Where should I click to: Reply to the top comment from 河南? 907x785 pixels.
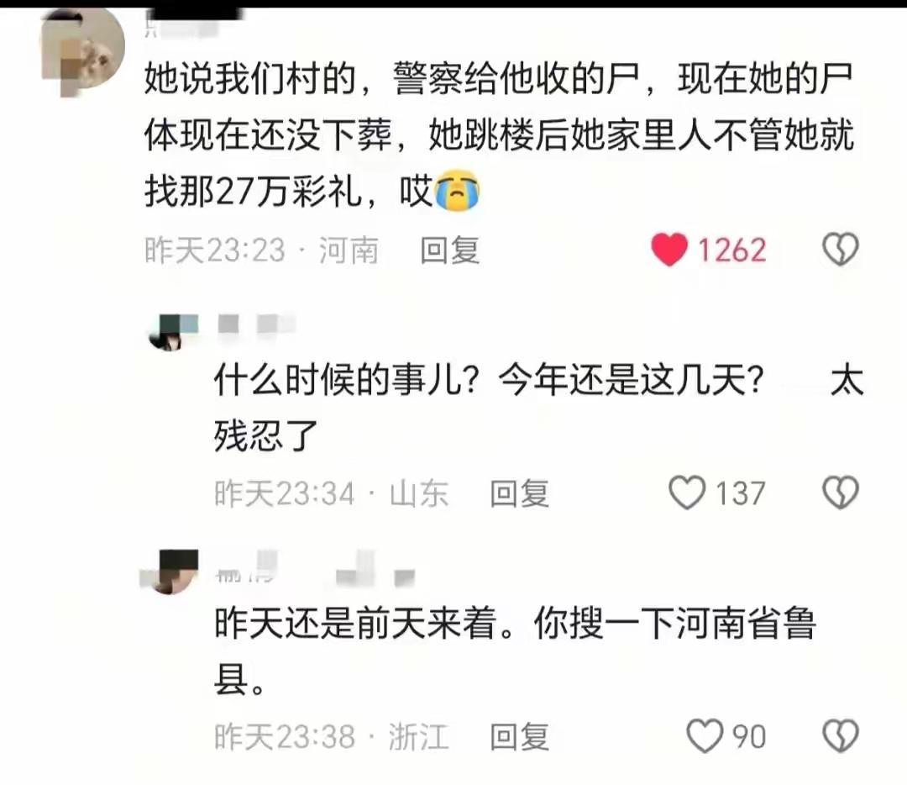point(449,250)
